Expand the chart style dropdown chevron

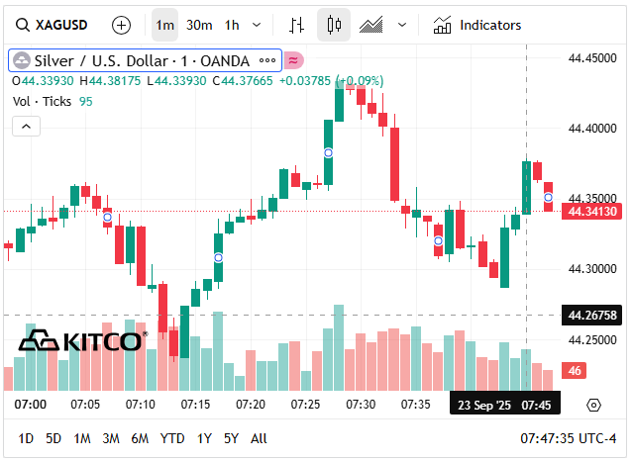click(x=401, y=25)
